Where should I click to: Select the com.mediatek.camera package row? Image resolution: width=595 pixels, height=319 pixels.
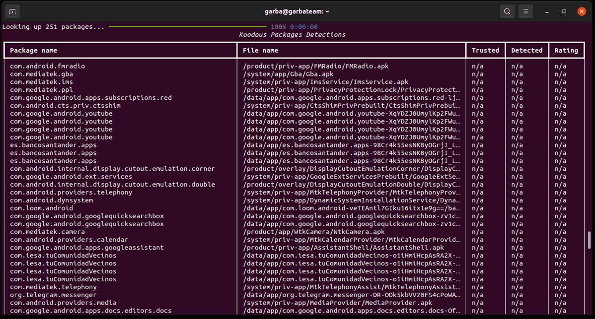click(47, 232)
